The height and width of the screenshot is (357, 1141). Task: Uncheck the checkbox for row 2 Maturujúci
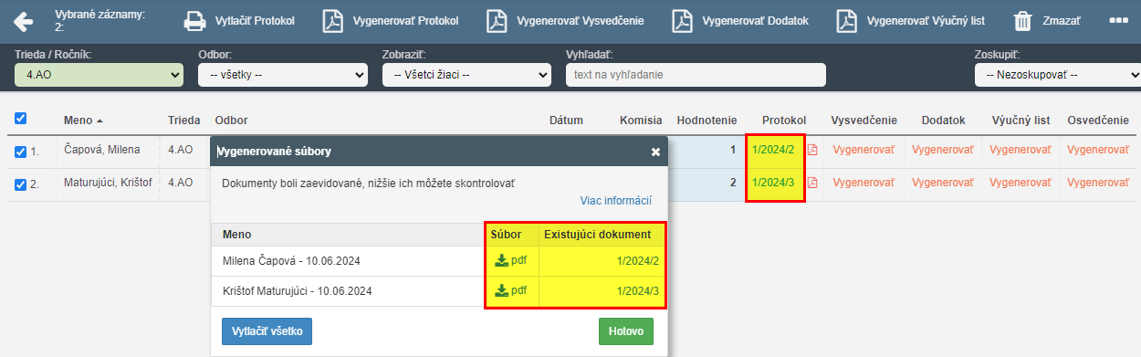(x=21, y=184)
